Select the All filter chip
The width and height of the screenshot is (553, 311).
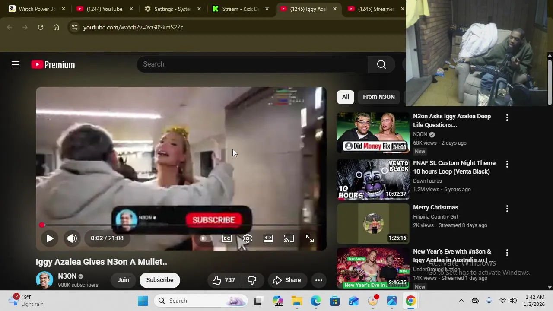[346, 97]
